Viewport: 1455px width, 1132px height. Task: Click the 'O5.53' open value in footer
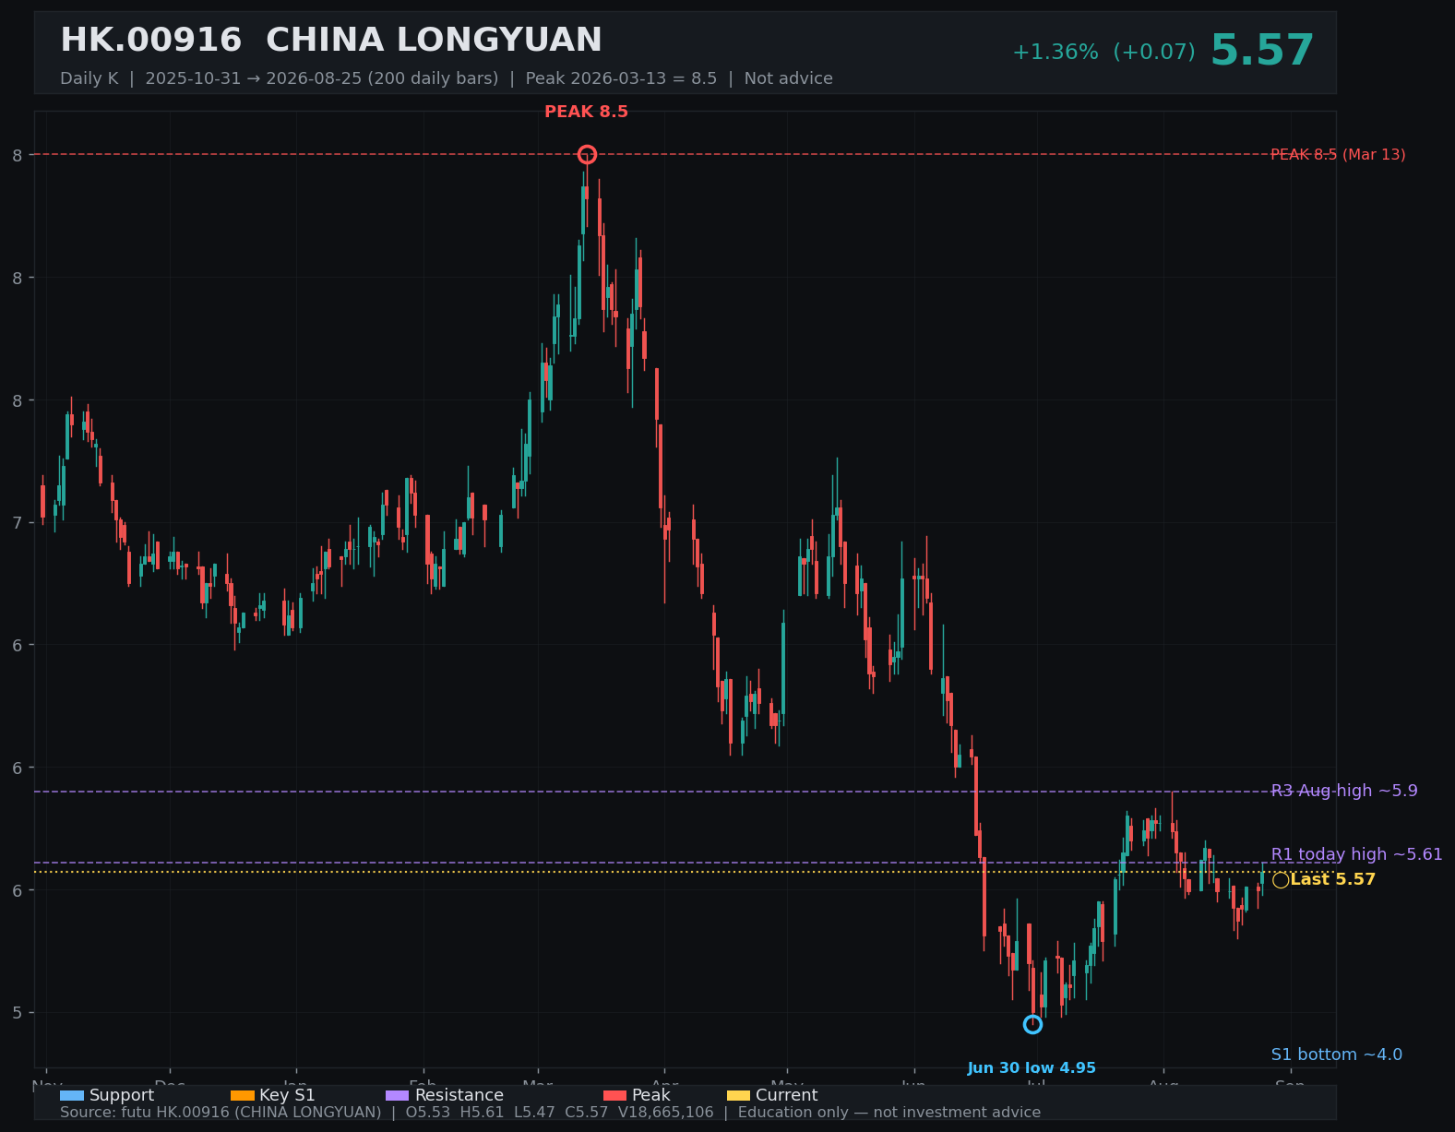click(427, 1113)
